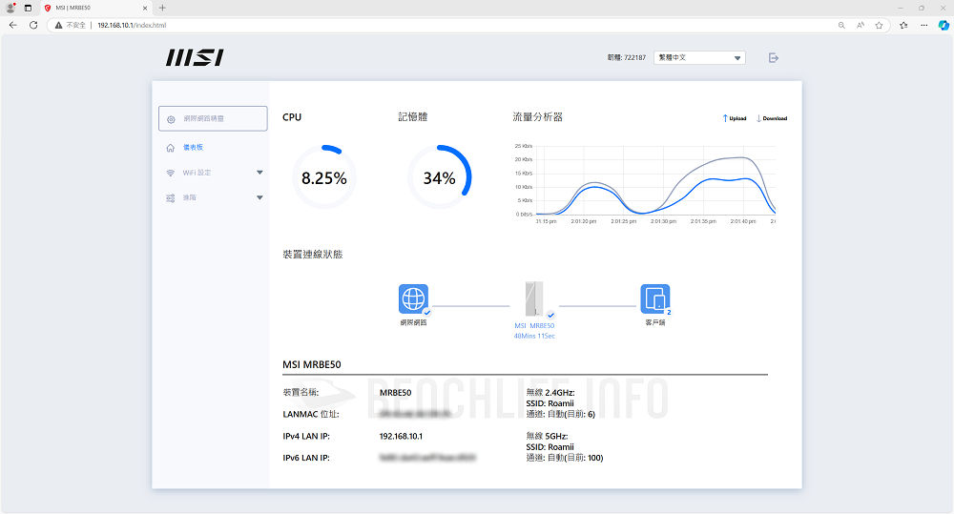Click the MRBE50 router device image
This screenshot has width=954, height=514.
(x=534, y=298)
